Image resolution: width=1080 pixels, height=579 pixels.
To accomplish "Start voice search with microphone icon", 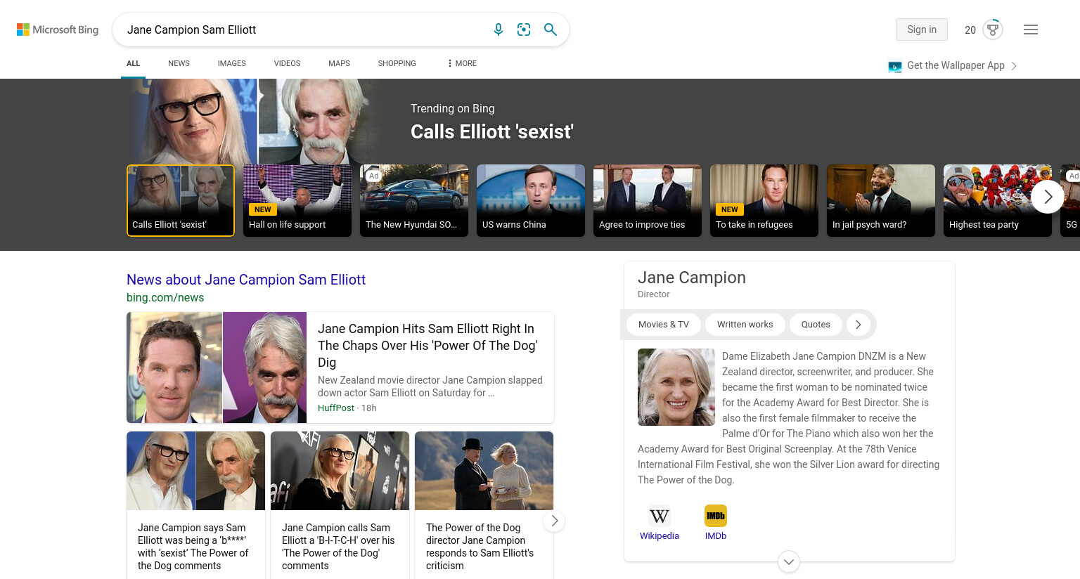I will [499, 30].
